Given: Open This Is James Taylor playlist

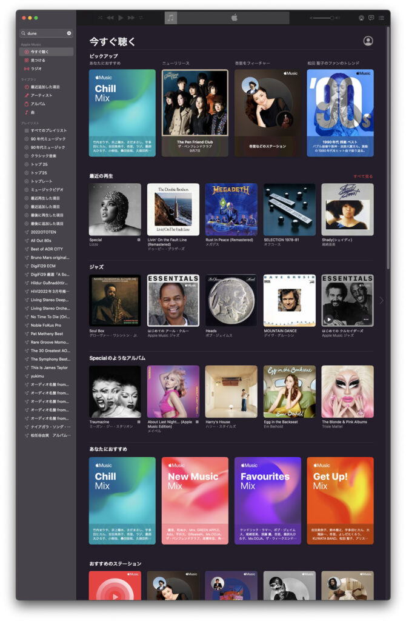Looking at the screenshot, I should tap(46, 368).
